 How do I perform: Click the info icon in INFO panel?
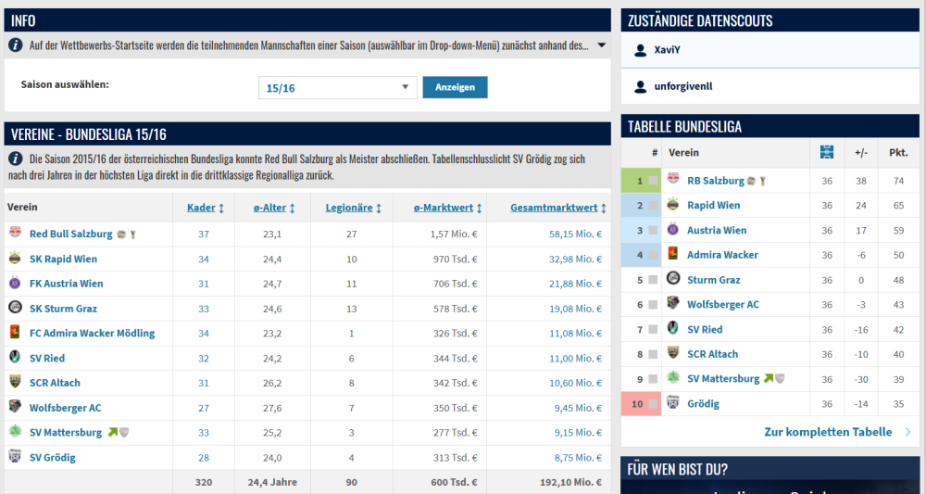click(16, 44)
